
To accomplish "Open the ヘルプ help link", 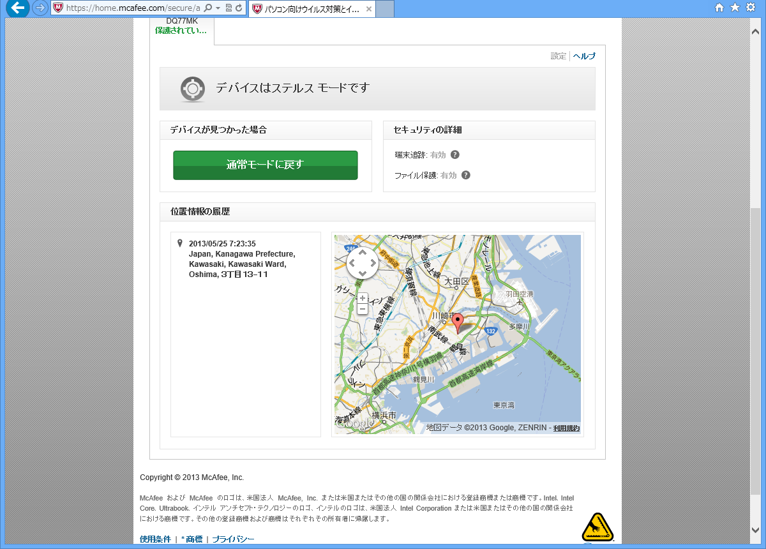I will (x=584, y=56).
